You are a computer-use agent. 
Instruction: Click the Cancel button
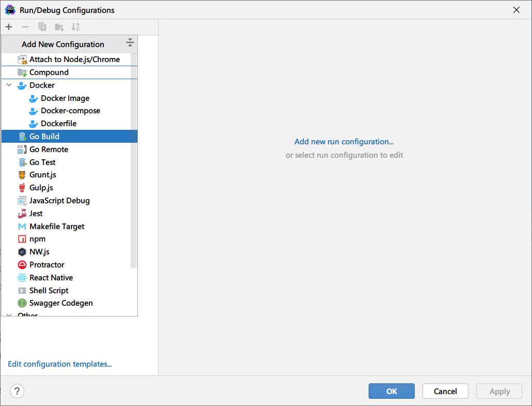[445, 392]
